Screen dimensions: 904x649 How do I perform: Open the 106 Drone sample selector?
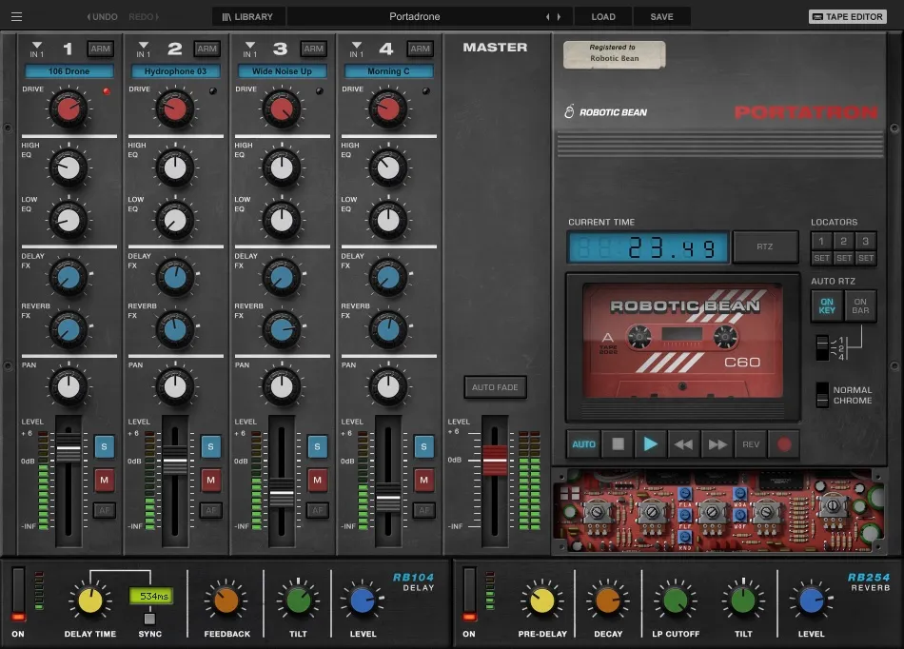point(69,71)
